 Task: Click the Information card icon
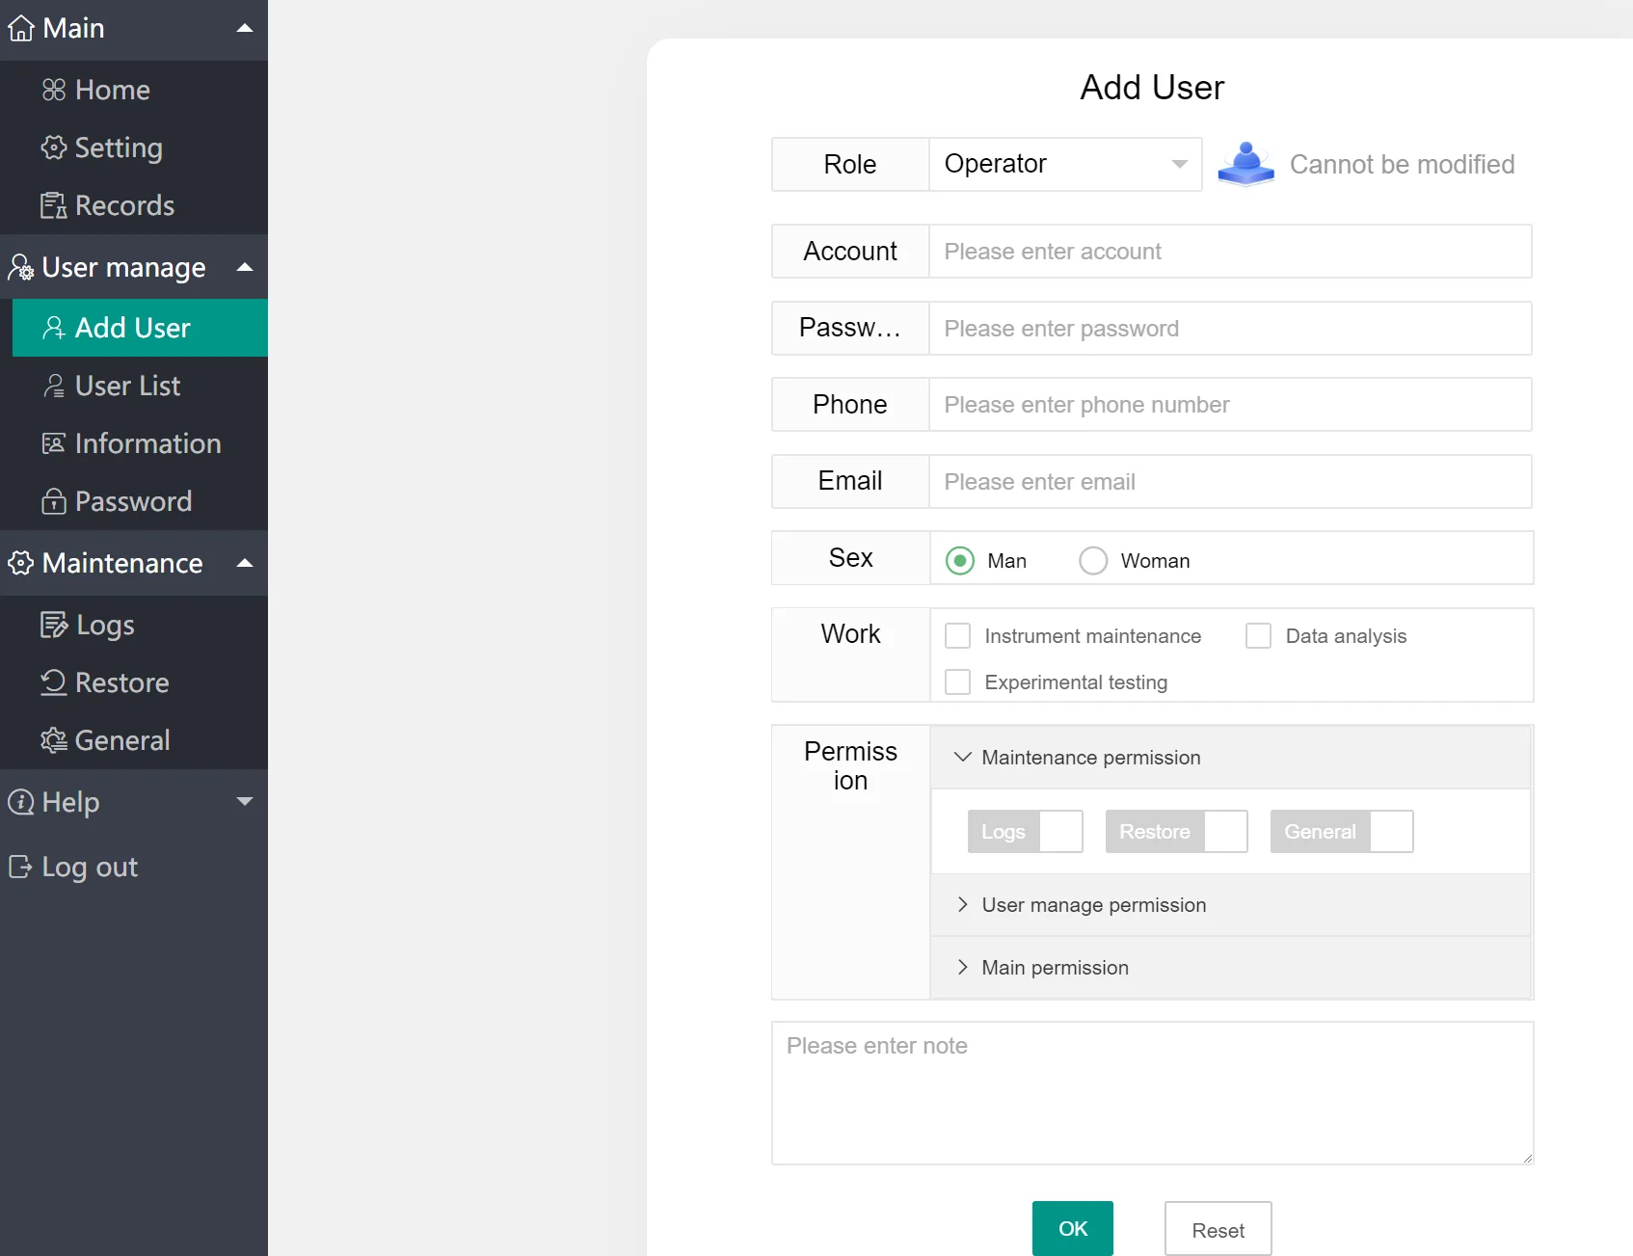click(54, 443)
